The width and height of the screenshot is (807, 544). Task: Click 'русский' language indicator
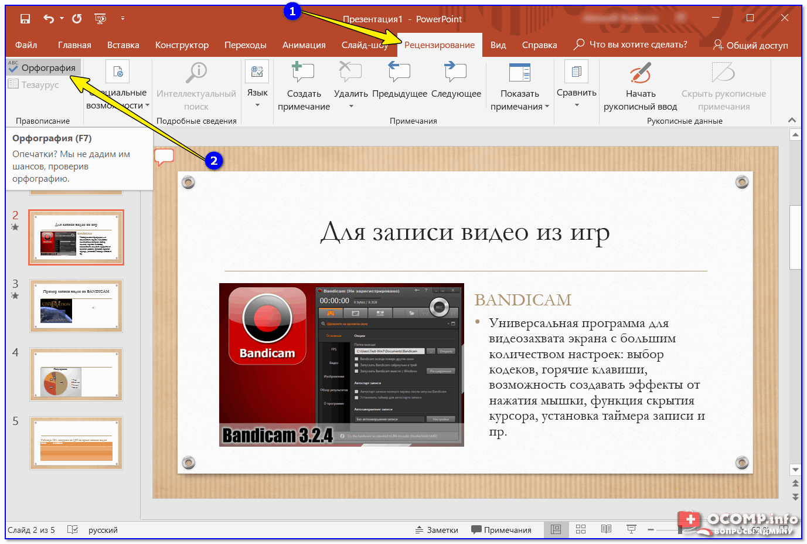[103, 530]
